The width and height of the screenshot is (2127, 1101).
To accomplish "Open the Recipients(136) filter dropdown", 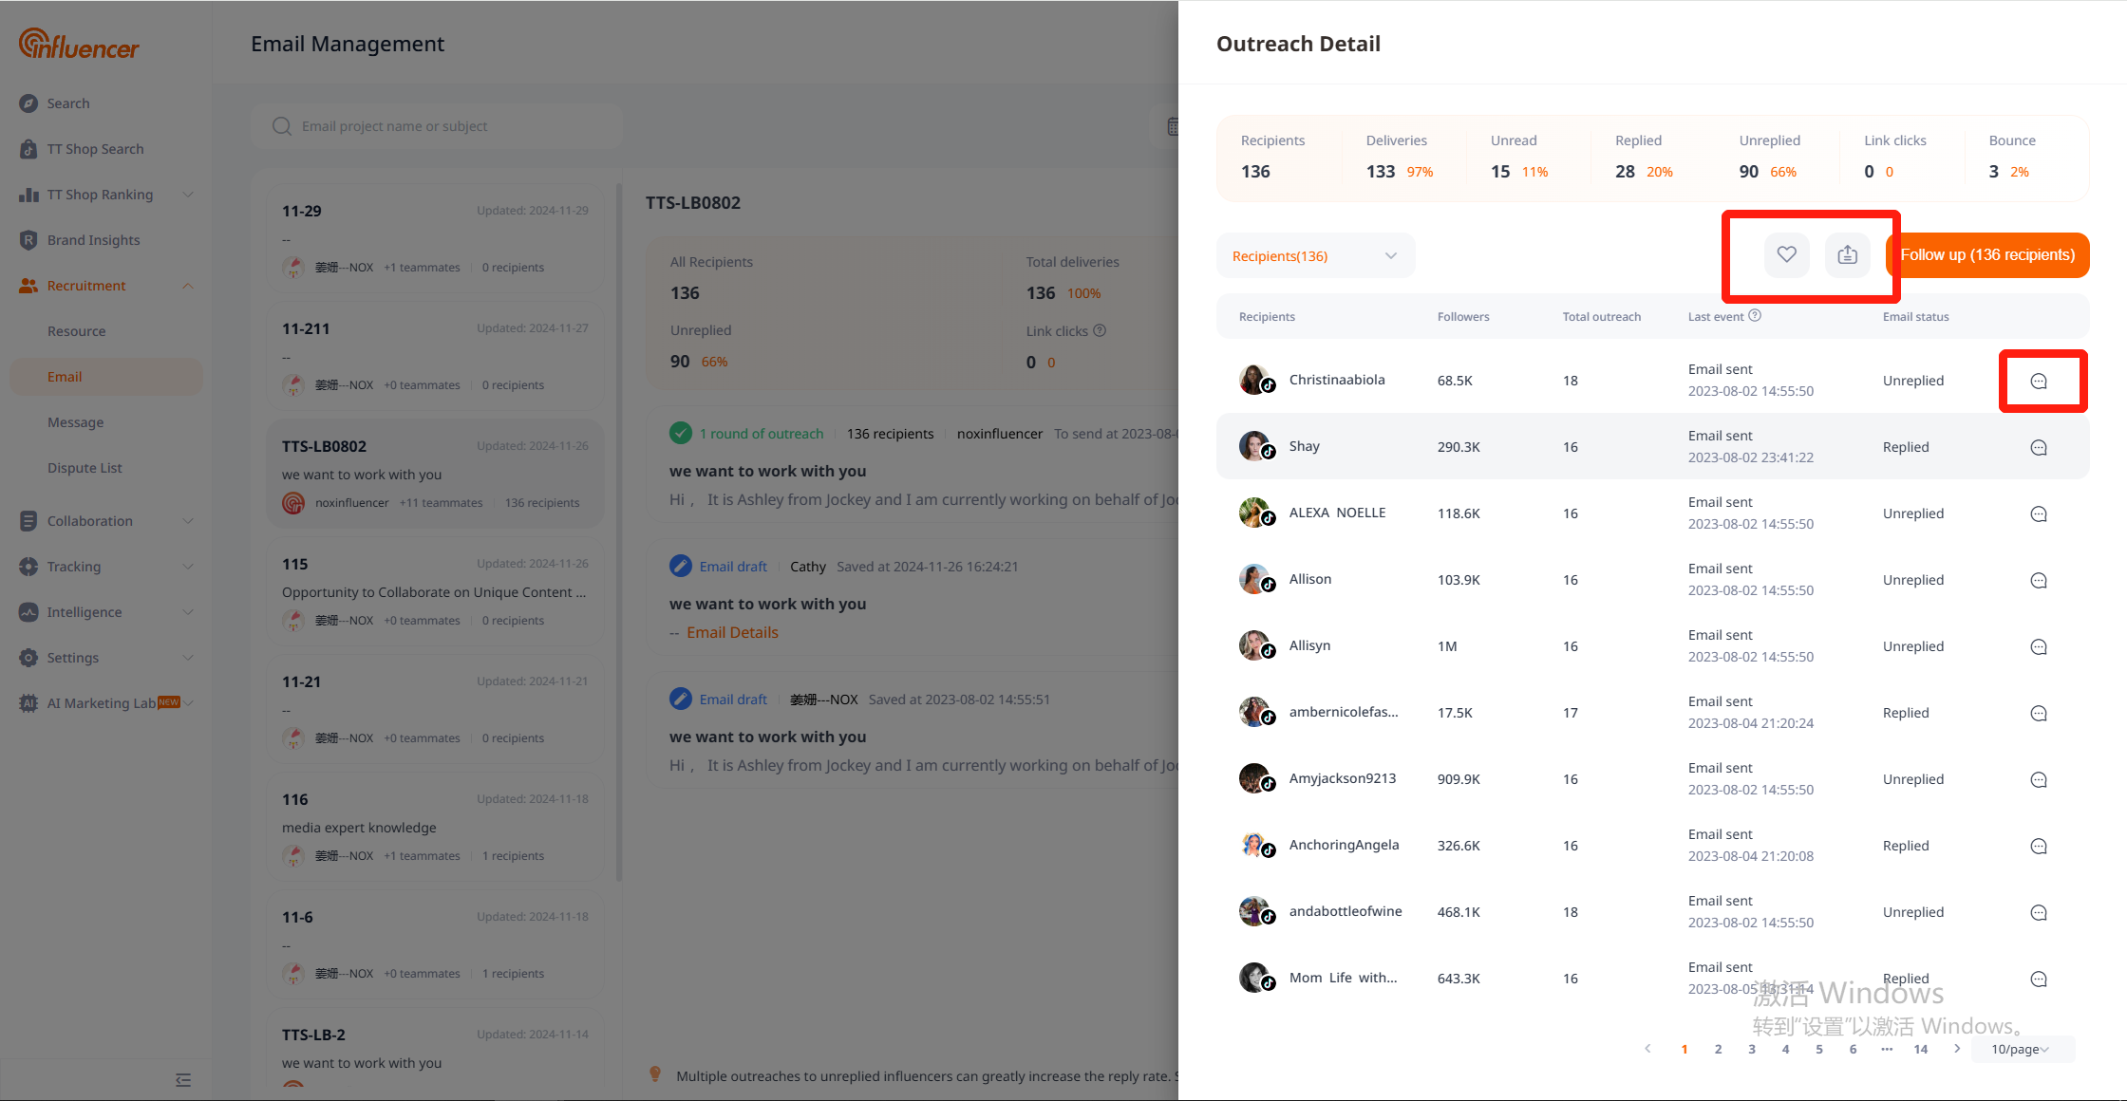I will (x=1315, y=255).
